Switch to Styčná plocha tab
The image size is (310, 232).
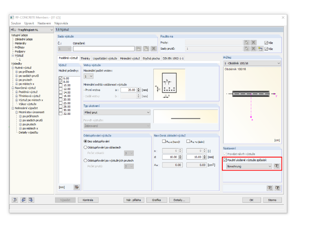tap(151, 58)
